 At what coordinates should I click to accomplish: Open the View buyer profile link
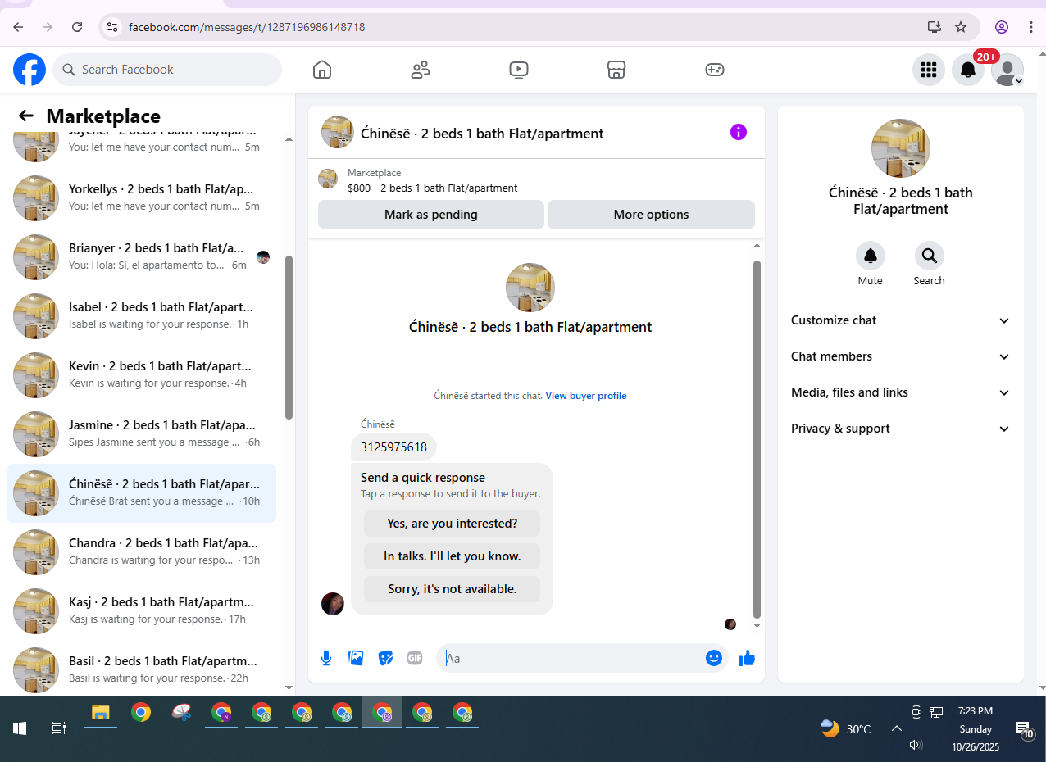pos(586,396)
